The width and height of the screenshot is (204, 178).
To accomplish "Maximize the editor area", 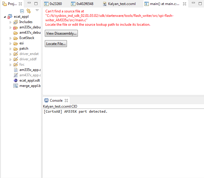I will tap(200, 4).
